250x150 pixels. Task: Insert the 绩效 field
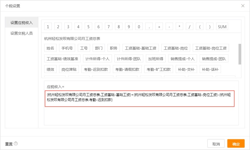pos(50,69)
